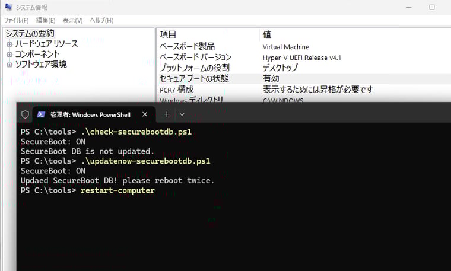Select the 管理者: Windows PowerShell tab
Screen dimensions: 451x271
tap(94, 114)
